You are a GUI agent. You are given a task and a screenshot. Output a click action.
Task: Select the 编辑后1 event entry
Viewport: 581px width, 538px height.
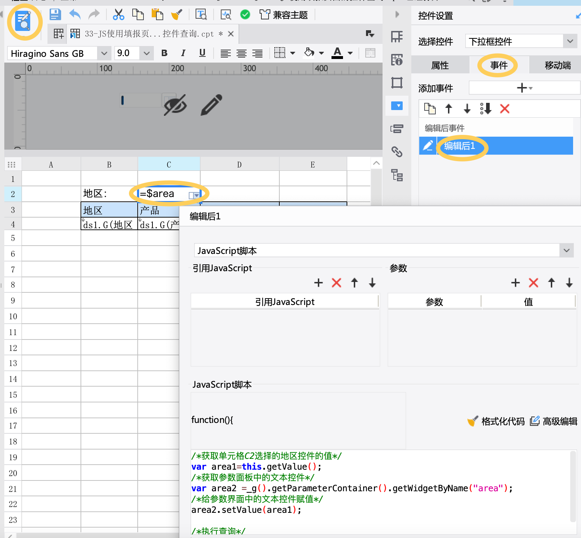coord(504,146)
